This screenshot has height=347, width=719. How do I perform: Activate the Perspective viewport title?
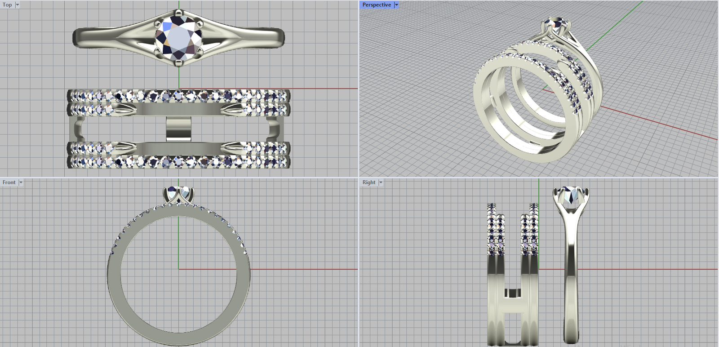click(x=376, y=5)
